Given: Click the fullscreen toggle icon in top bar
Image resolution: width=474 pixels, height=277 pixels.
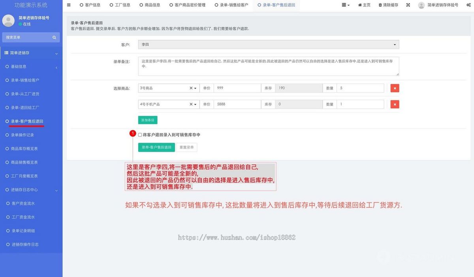Looking at the screenshot, I should tap(408, 5).
